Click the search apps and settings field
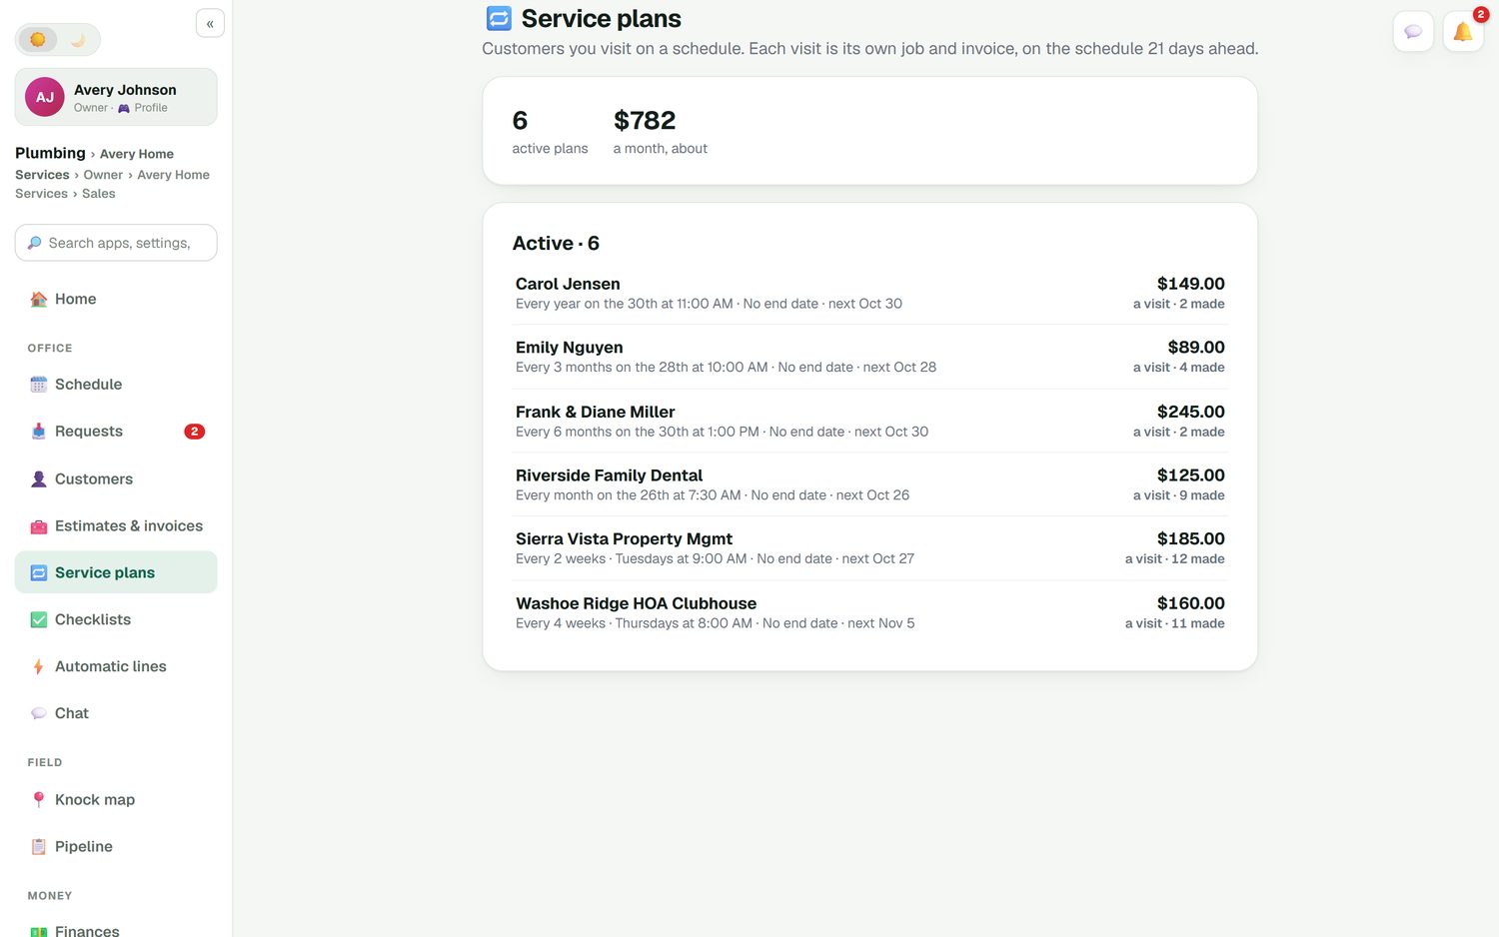Viewport: 1499px width, 937px height. pos(116,243)
